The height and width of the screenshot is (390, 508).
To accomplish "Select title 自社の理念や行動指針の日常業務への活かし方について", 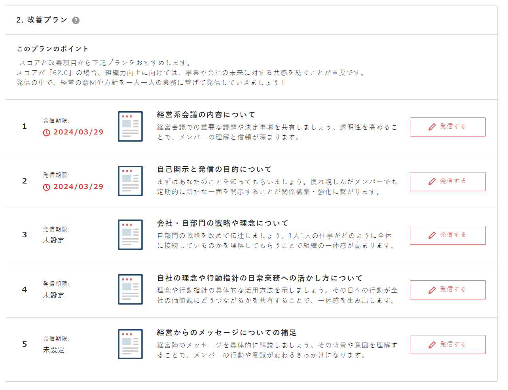I will coord(260,278).
